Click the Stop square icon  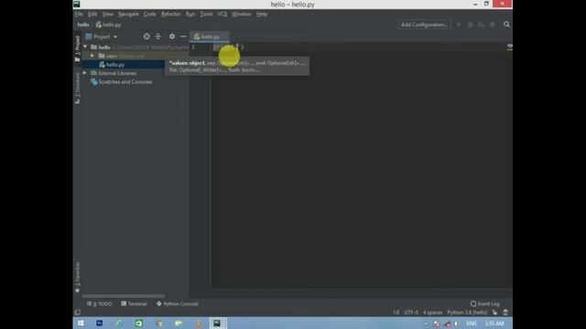(x=493, y=25)
